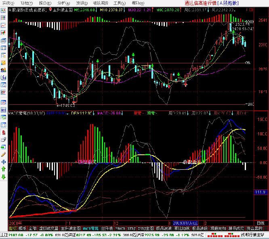Click the tree-structure panel sidebar icon
The width and height of the screenshot is (269, 239).
(x=3, y=55)
